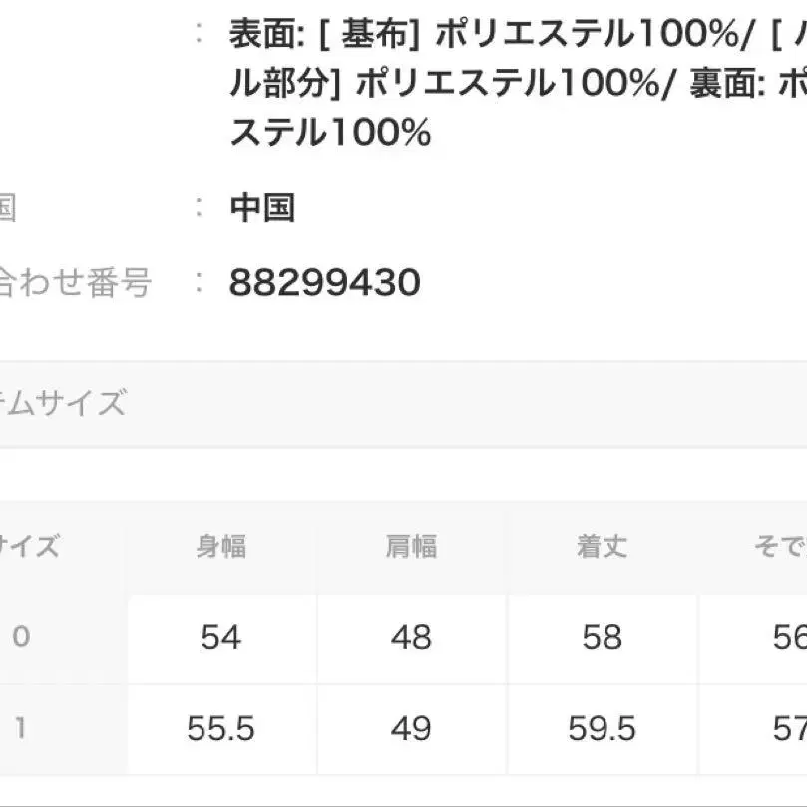Select the size 1 row label

click(21, 729)
